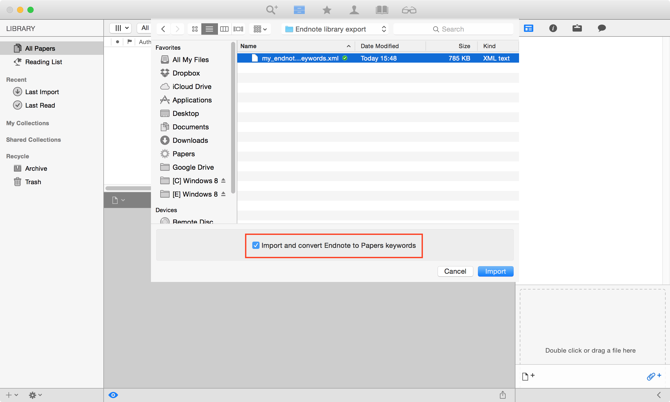The height and width of the screenshot is (402, 670).
Task: Open the briefcase inspector icon
Action: pyautogui.click(x=577, y=28)
